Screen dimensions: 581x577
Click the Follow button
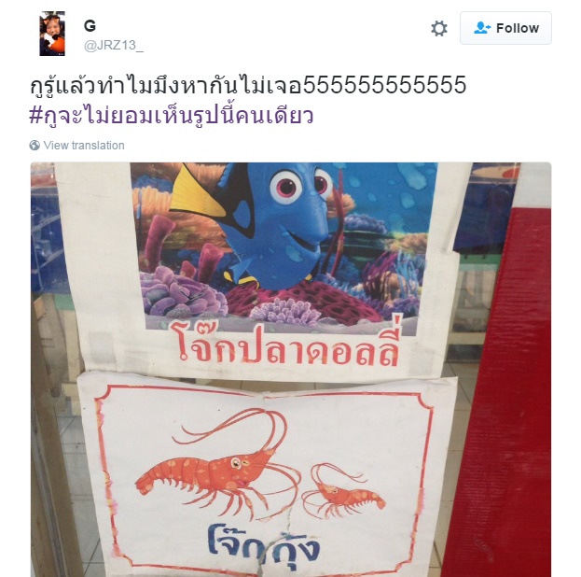(505, 28)
